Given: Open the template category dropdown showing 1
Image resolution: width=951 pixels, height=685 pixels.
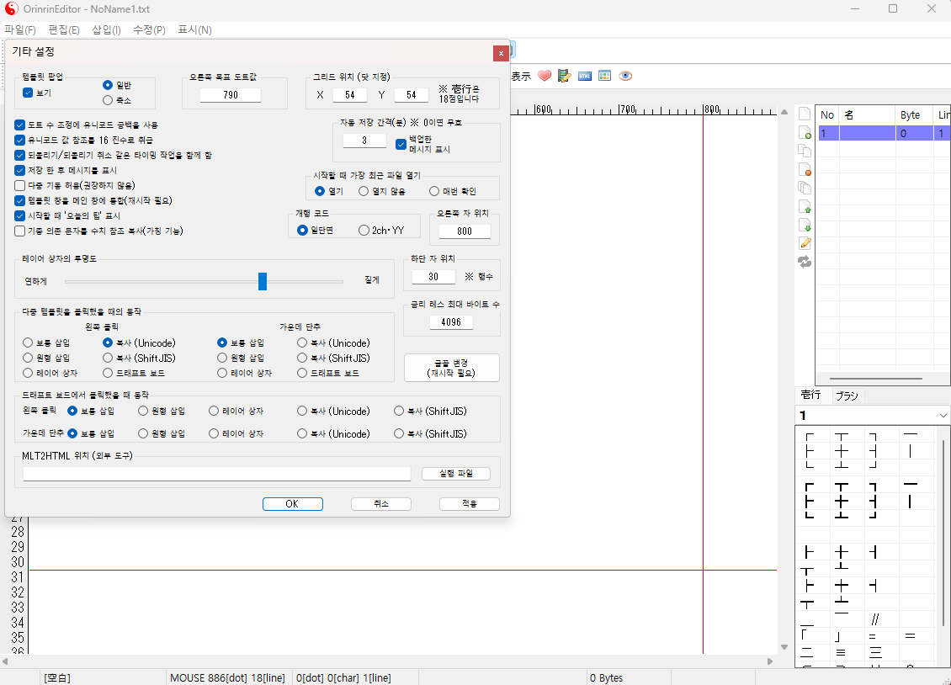Looking at the screenshot, I should click(872, 416).
